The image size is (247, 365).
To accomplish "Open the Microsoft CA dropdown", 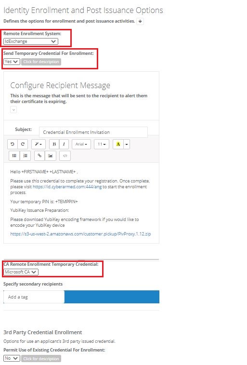I will pyautogui.click(x=21, y=272).
